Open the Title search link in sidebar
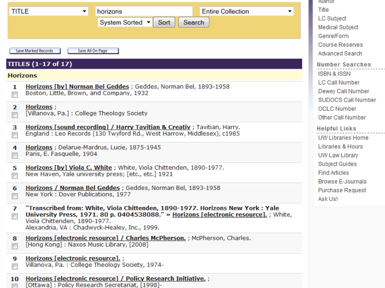 coord(323,10)
